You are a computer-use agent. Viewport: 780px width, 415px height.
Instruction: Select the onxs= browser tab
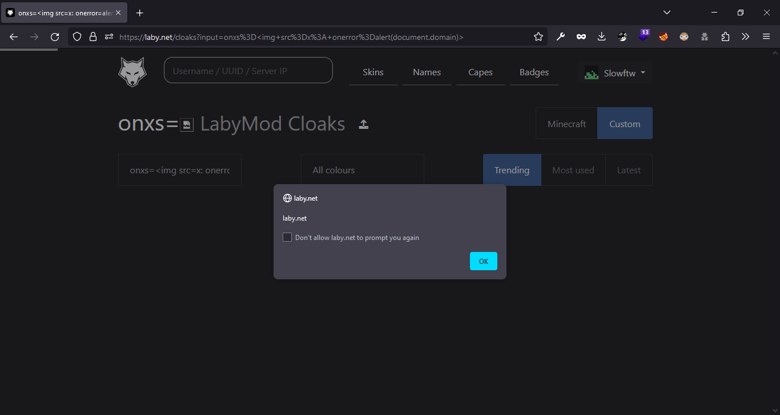(x=64, y=13)
